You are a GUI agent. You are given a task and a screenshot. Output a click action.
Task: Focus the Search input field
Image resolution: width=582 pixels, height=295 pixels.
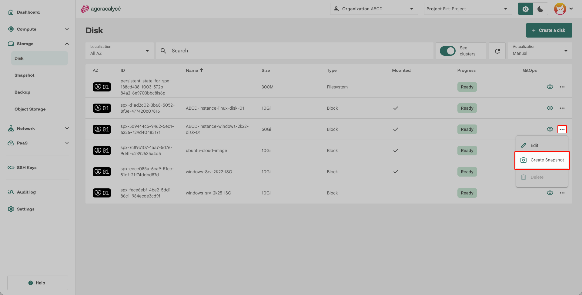point(295,51)
